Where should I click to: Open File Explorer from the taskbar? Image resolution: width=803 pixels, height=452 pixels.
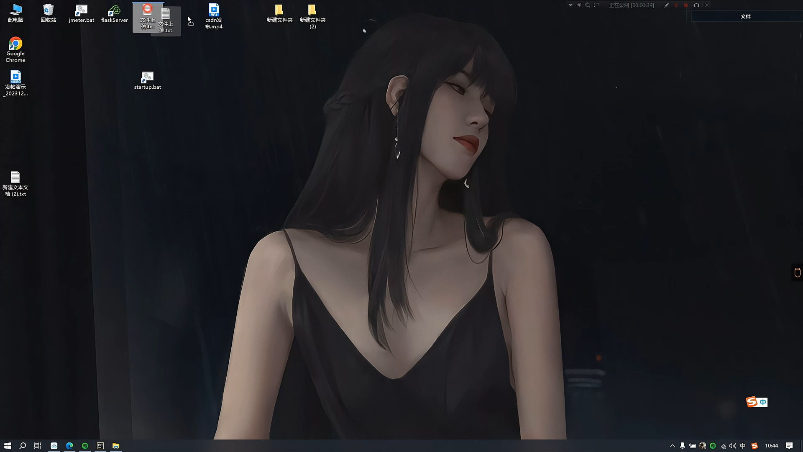coord(116,446)
